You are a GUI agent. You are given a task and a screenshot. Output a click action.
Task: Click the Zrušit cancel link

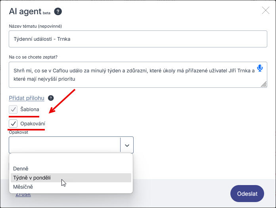23,195
